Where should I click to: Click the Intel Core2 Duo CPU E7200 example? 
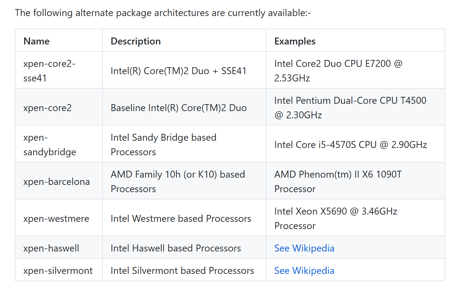[x=338, y=71]
